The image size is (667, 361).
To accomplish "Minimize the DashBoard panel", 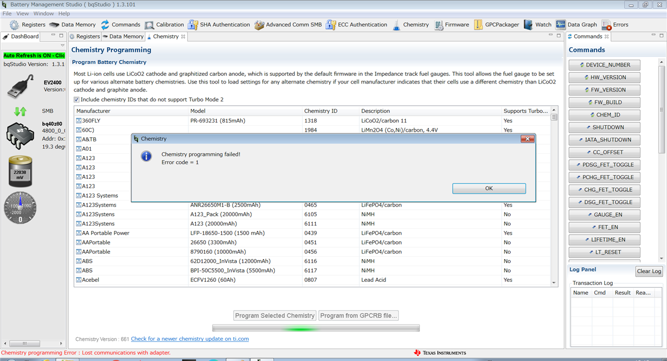I will [x=53, y=36].
